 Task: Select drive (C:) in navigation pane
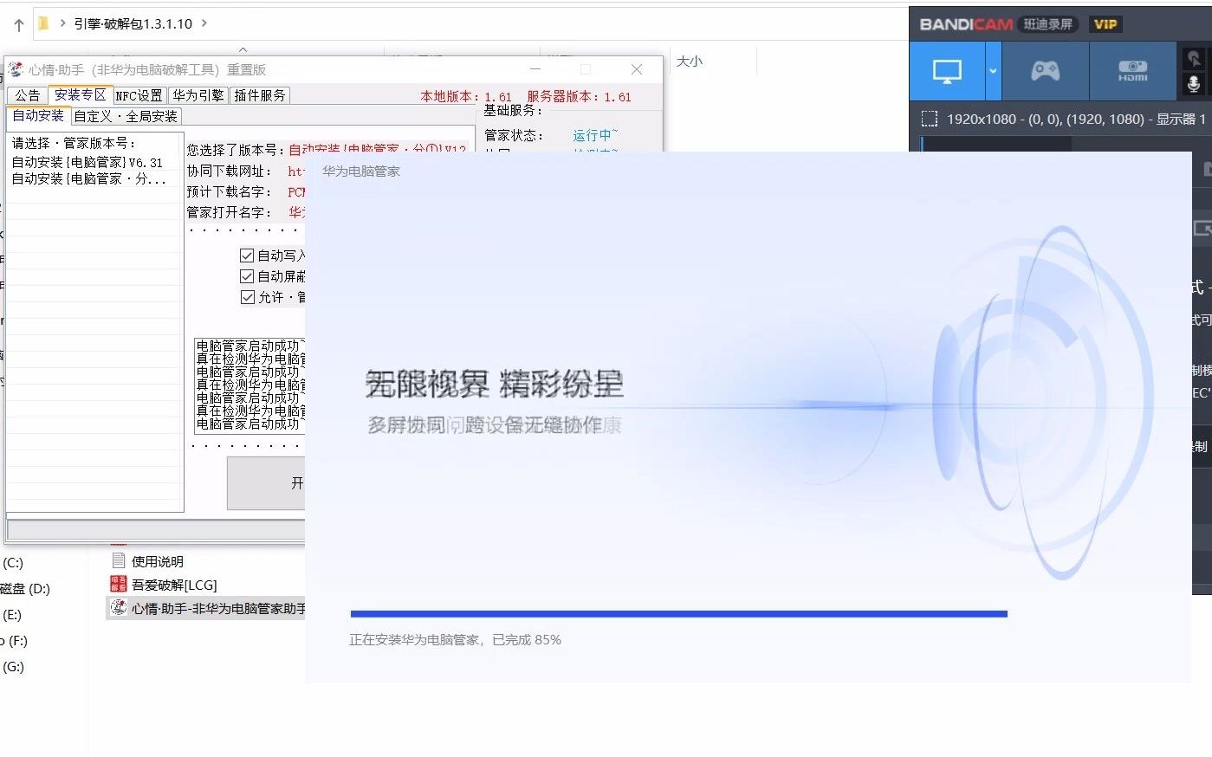(12, 563)
